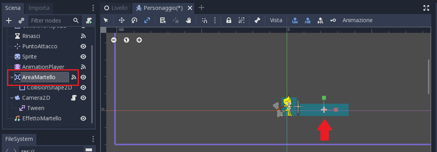Click the red X-axis gizmo handle

click(x=336, y=110)
